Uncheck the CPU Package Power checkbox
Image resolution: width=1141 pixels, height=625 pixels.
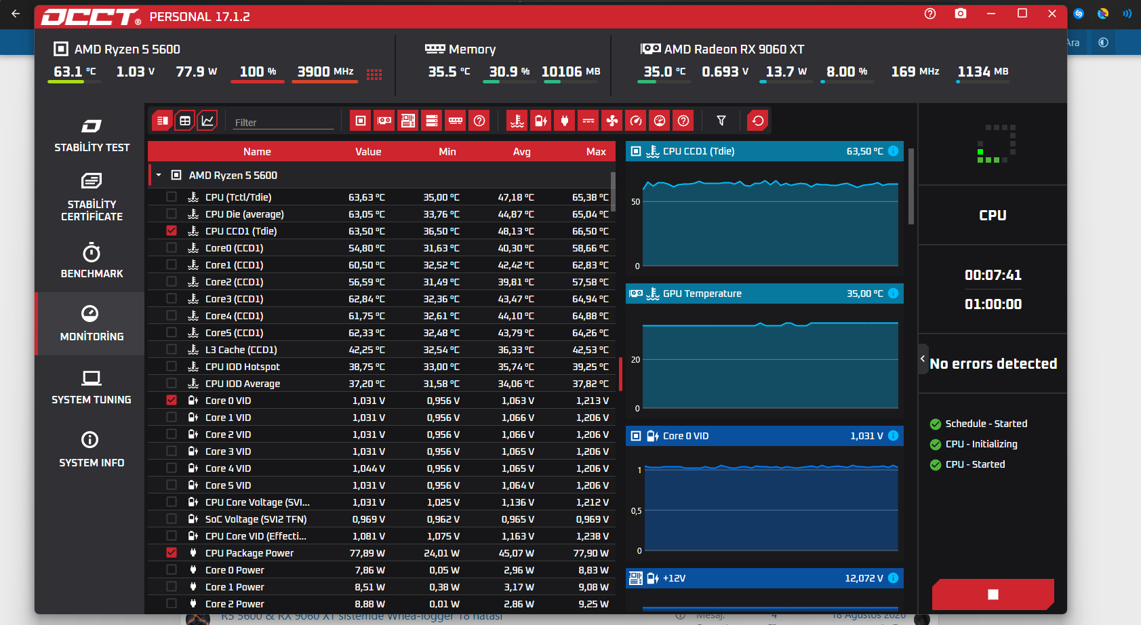point(172,552)
